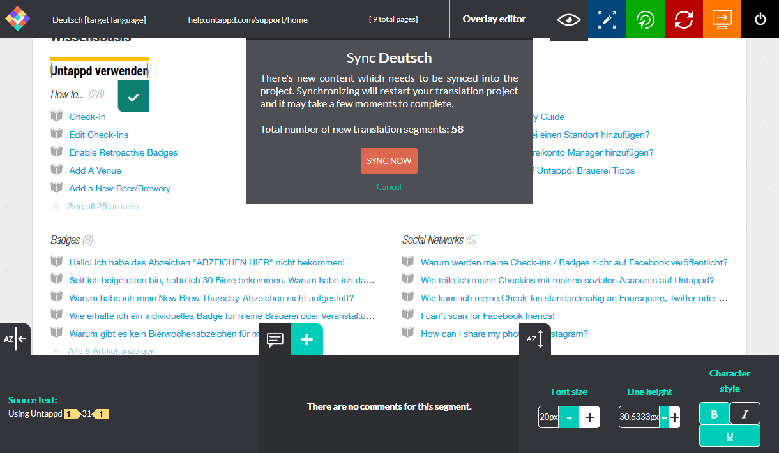Toggle bold character style
The height and width of the screenshot is (453, 779).
715,413
